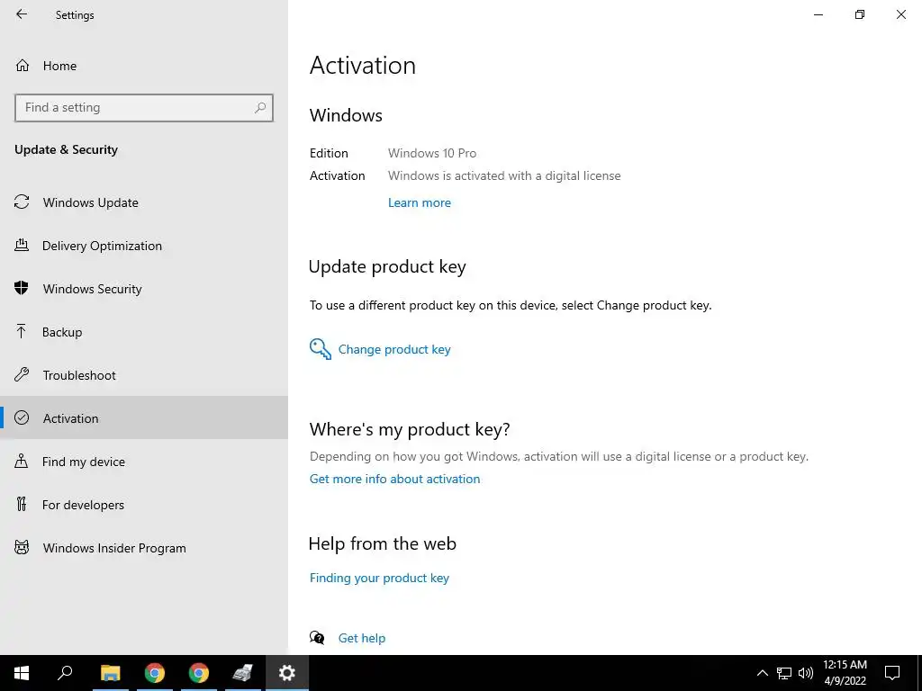922x691 pixels.
Task: Click the For developers tools icon
Action: (22, 504)
